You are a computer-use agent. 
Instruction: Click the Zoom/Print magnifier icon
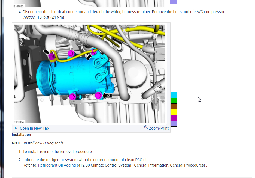(146, 127)
